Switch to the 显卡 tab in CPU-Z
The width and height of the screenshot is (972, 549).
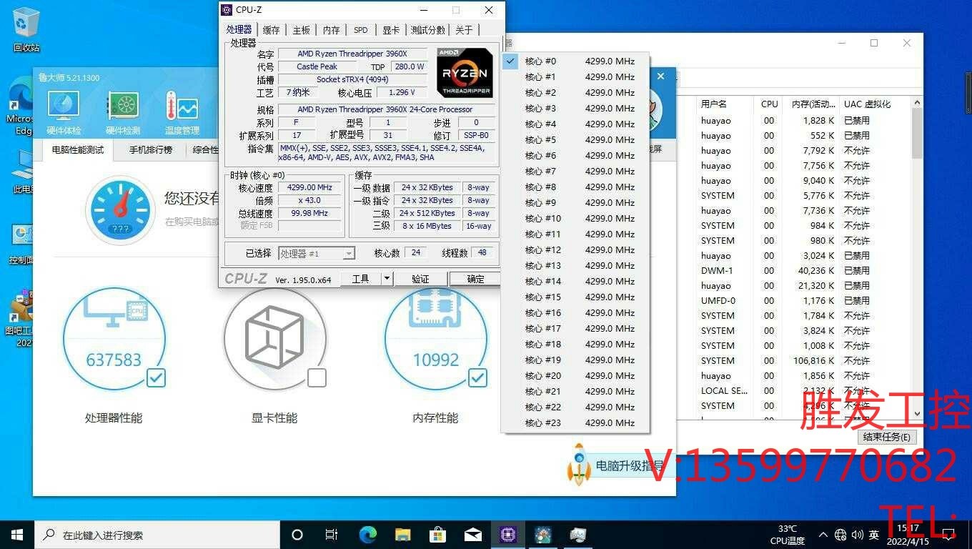tap(391, 30)
